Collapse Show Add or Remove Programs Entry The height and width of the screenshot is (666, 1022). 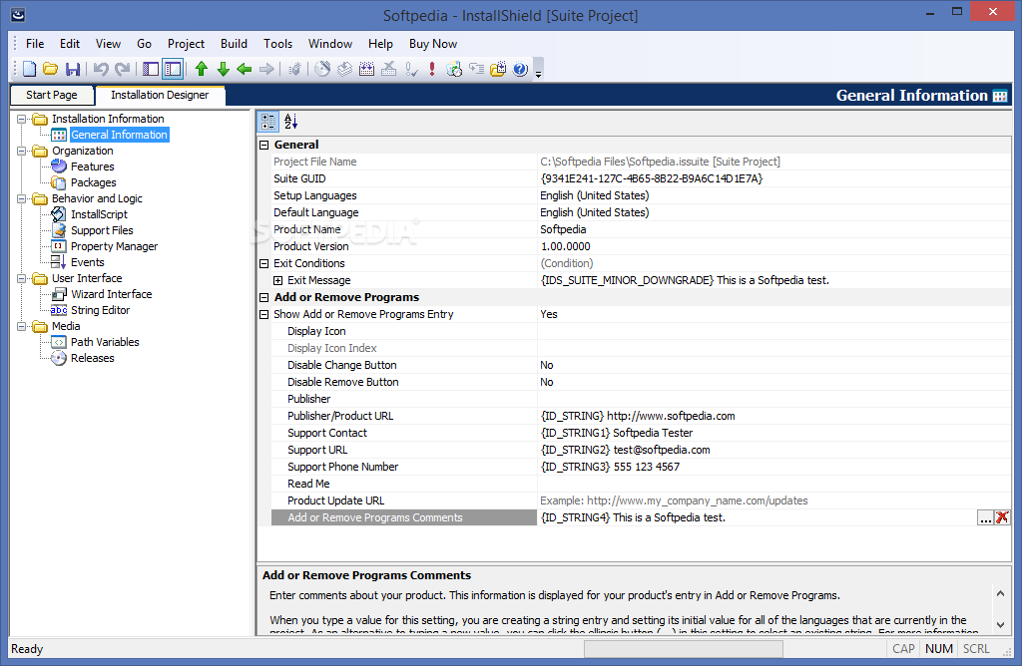coord(263,314)
